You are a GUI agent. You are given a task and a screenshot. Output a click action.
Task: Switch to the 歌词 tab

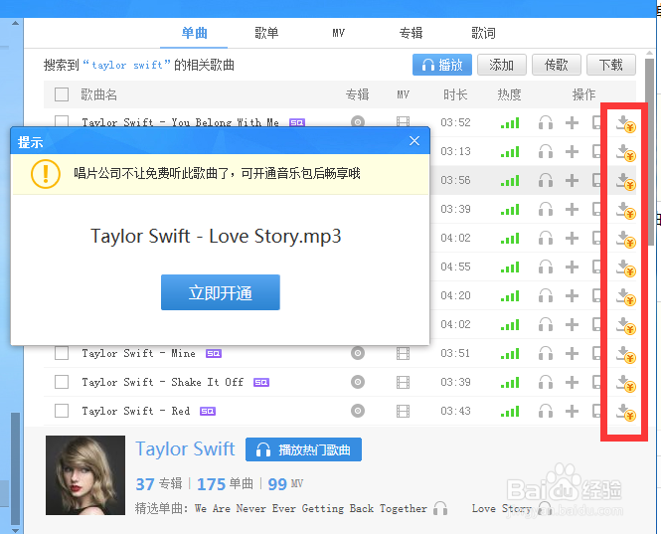point(483,33)
